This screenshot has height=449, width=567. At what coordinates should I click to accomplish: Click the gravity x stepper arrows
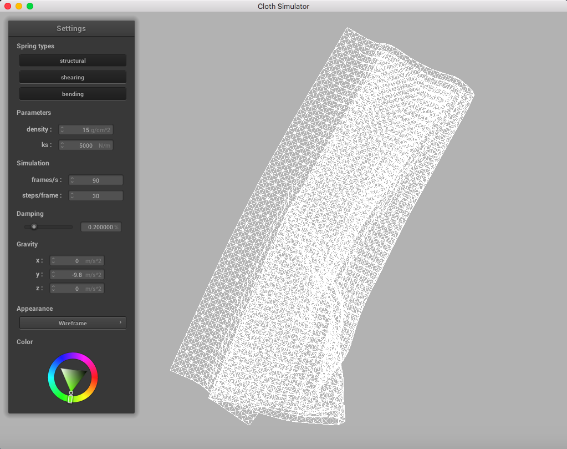pyautogui.click(x=53, y=261)
